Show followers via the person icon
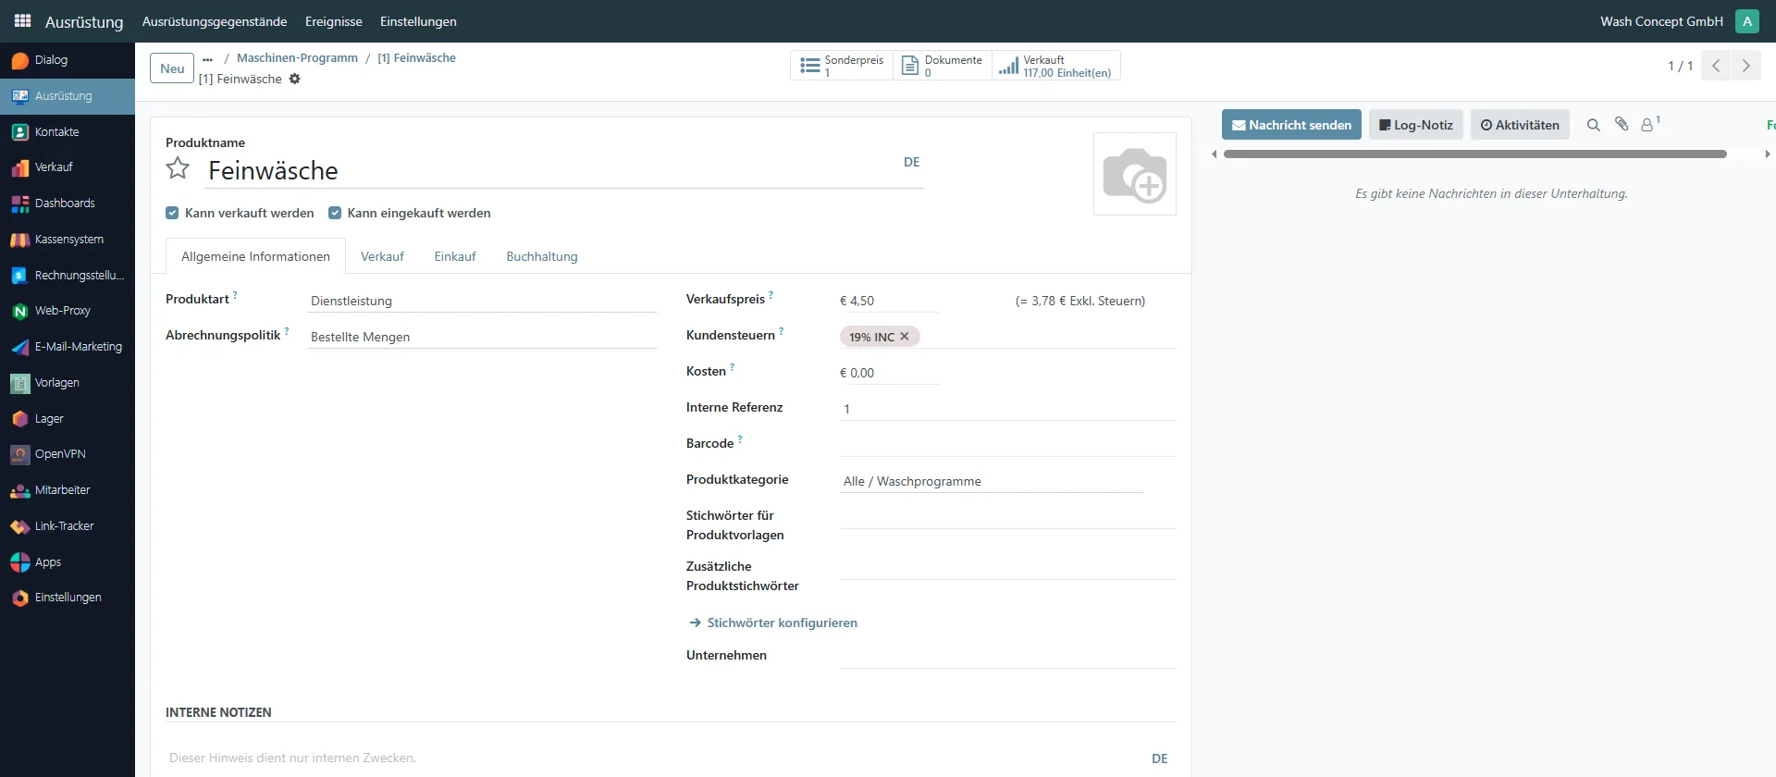Screen dimensions: 1776x777 (1647, 125)
